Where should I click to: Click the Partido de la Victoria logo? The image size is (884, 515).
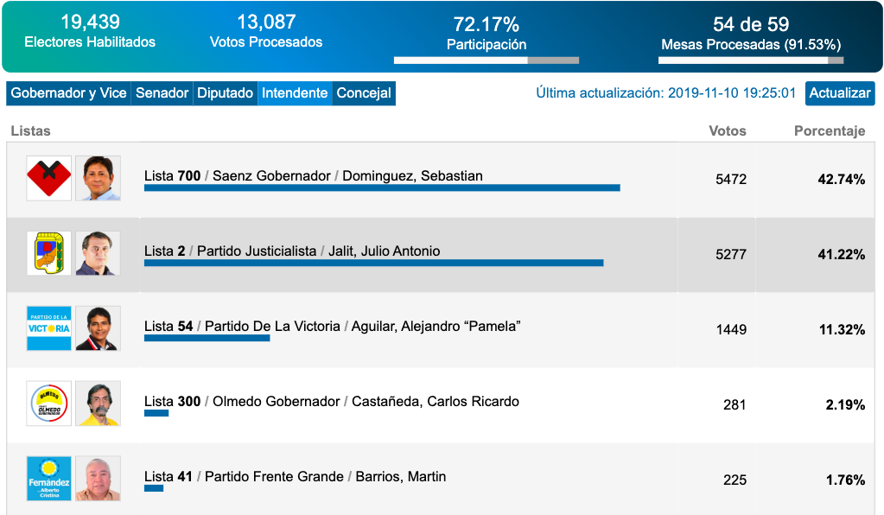coord(48,328)
